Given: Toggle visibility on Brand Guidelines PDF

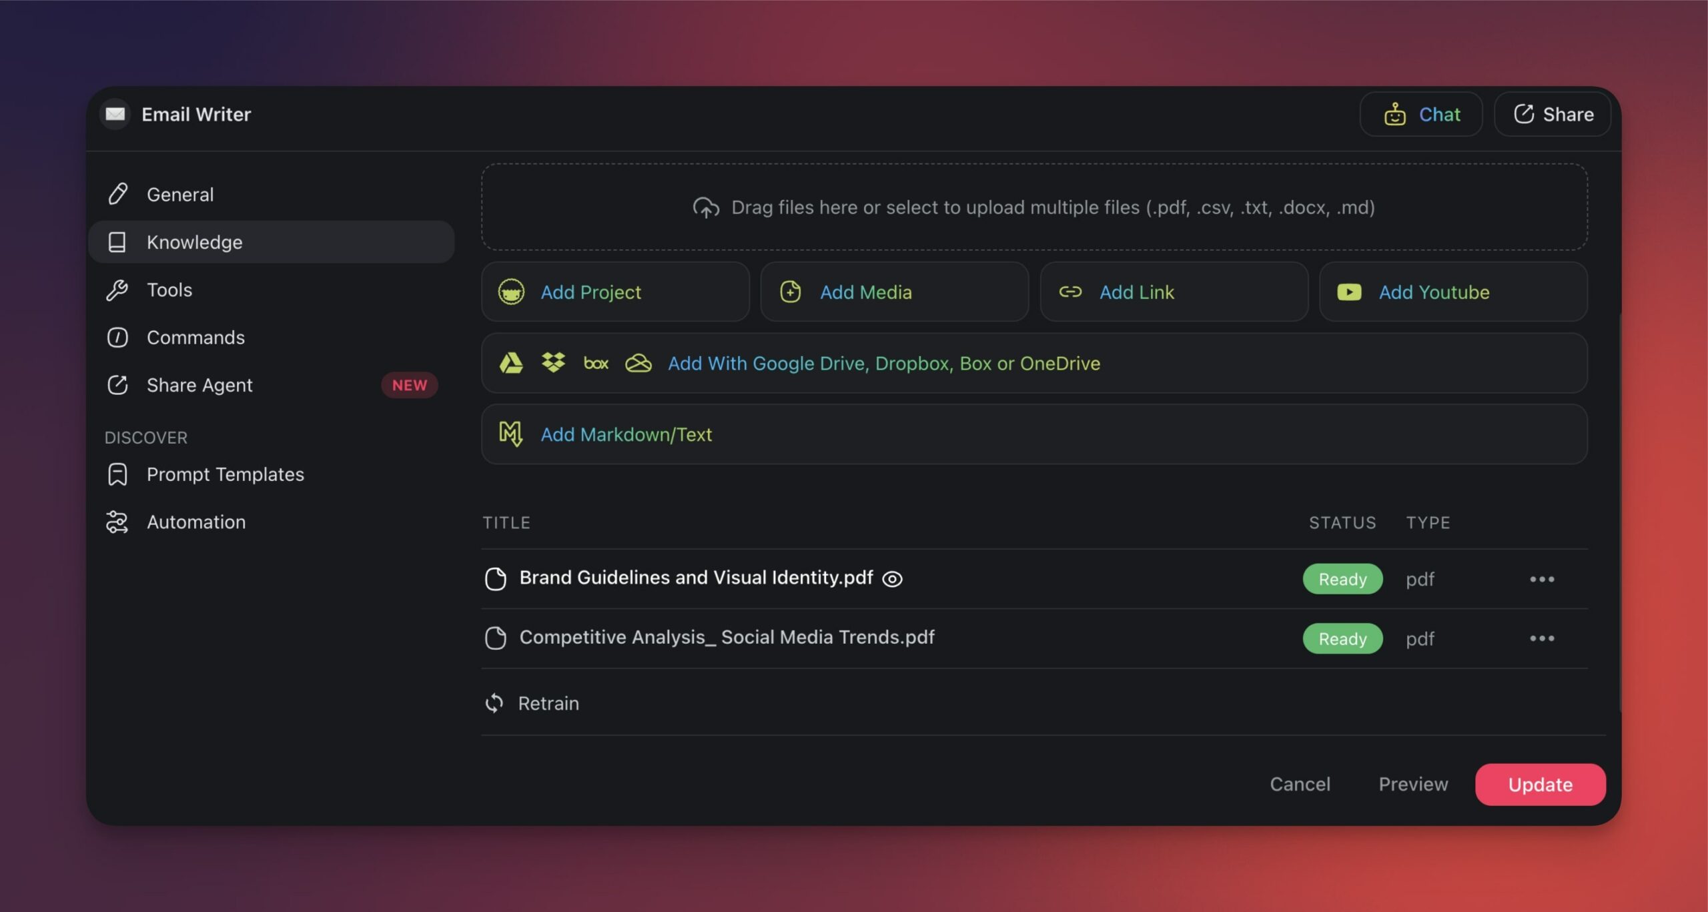Looking at the screenshot, I should (893, 578).
